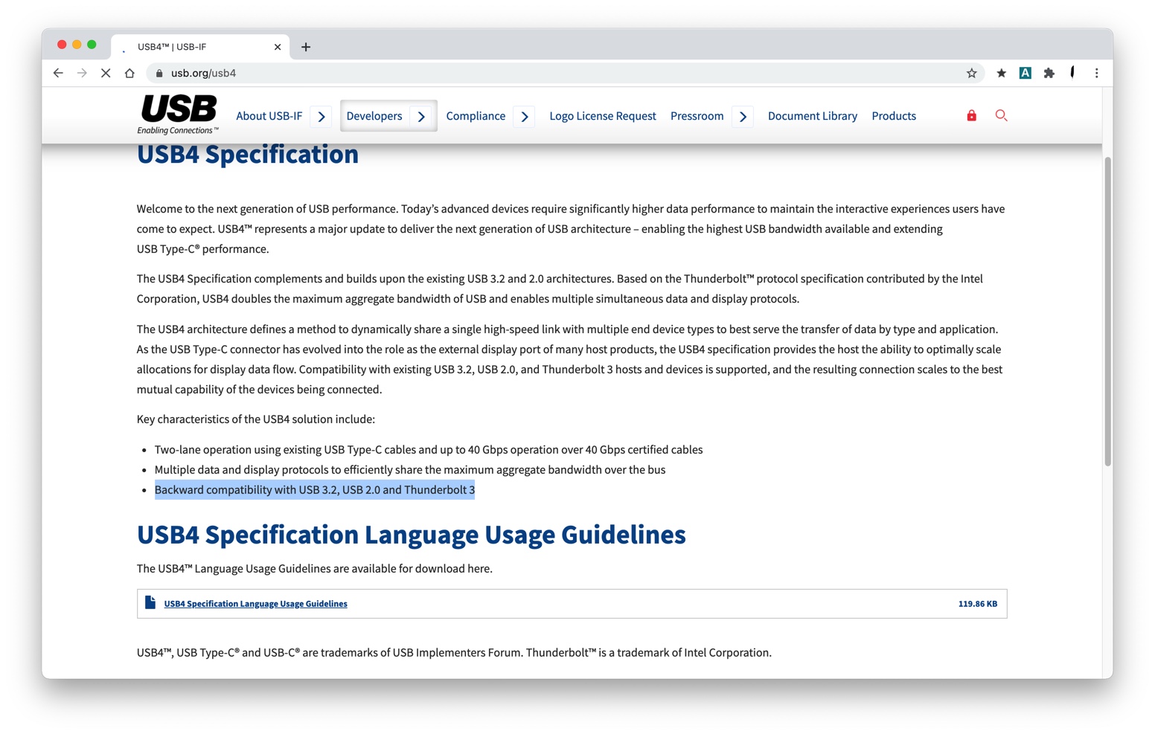Download USB4 Specification Language Usage Guidelines
This screenshot has width=1155, height=734.
255,604
